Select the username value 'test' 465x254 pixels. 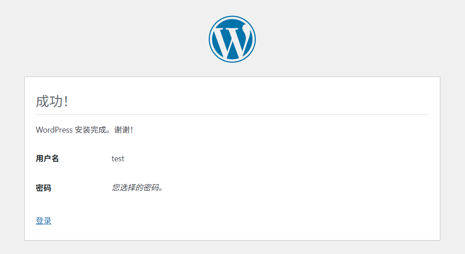pos(118,159)
